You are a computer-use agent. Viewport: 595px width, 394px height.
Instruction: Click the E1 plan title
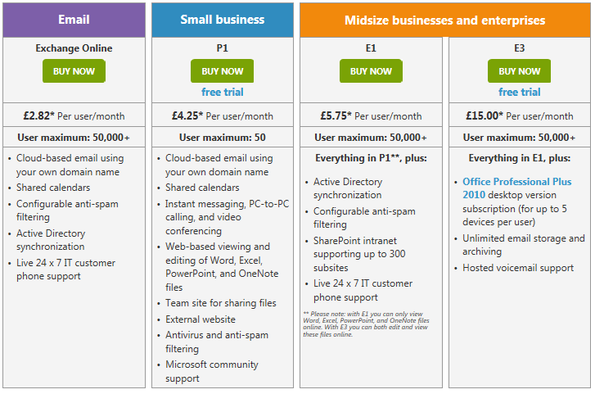tap(371, 48)
